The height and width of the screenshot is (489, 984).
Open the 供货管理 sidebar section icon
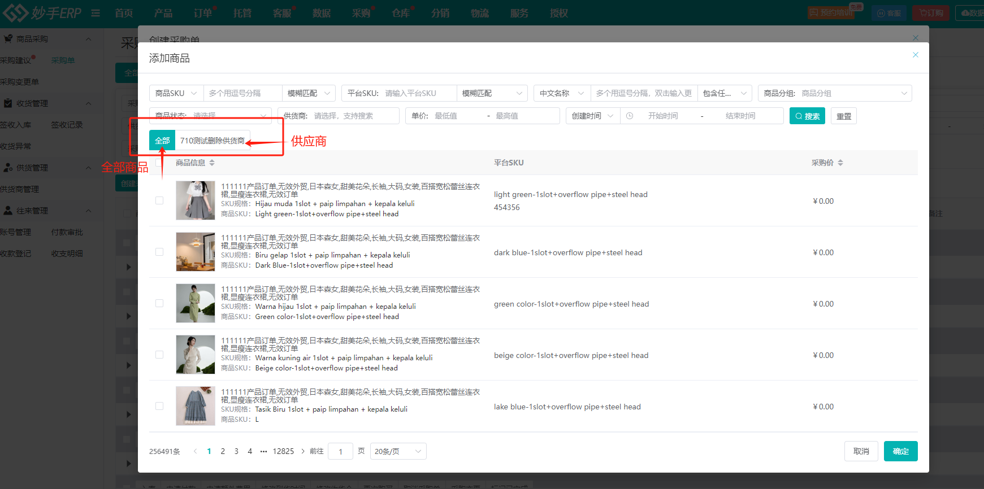pos(8,168)
